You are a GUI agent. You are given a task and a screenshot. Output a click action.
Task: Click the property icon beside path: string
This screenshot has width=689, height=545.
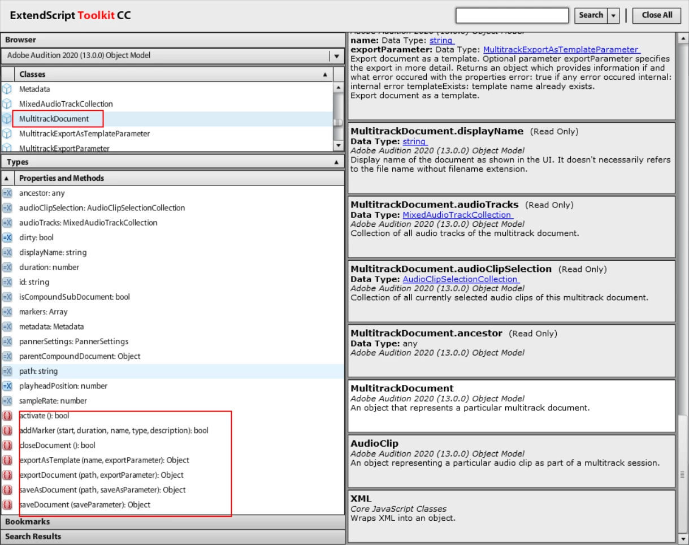click(7, 371)
